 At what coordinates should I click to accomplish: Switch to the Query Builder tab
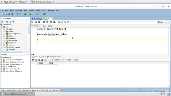(48, 26)
